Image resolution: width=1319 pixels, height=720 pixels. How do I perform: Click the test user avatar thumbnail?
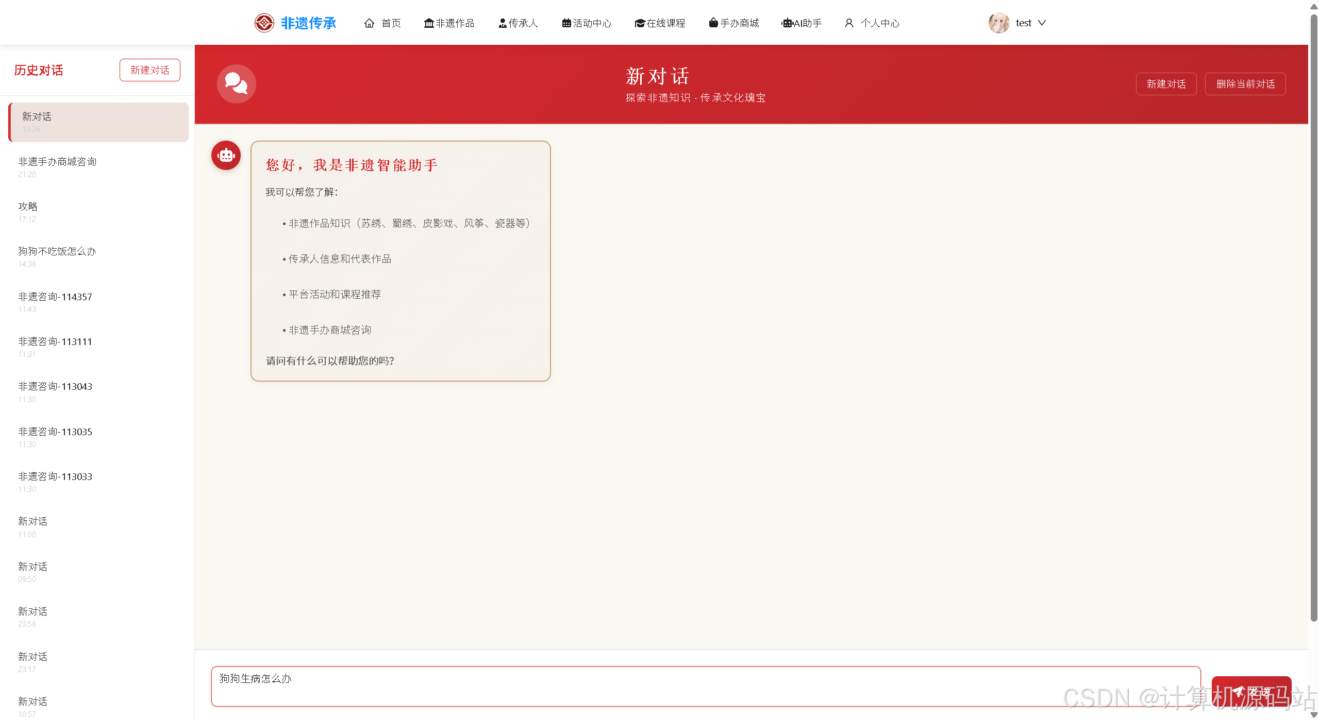click(998, 23)
